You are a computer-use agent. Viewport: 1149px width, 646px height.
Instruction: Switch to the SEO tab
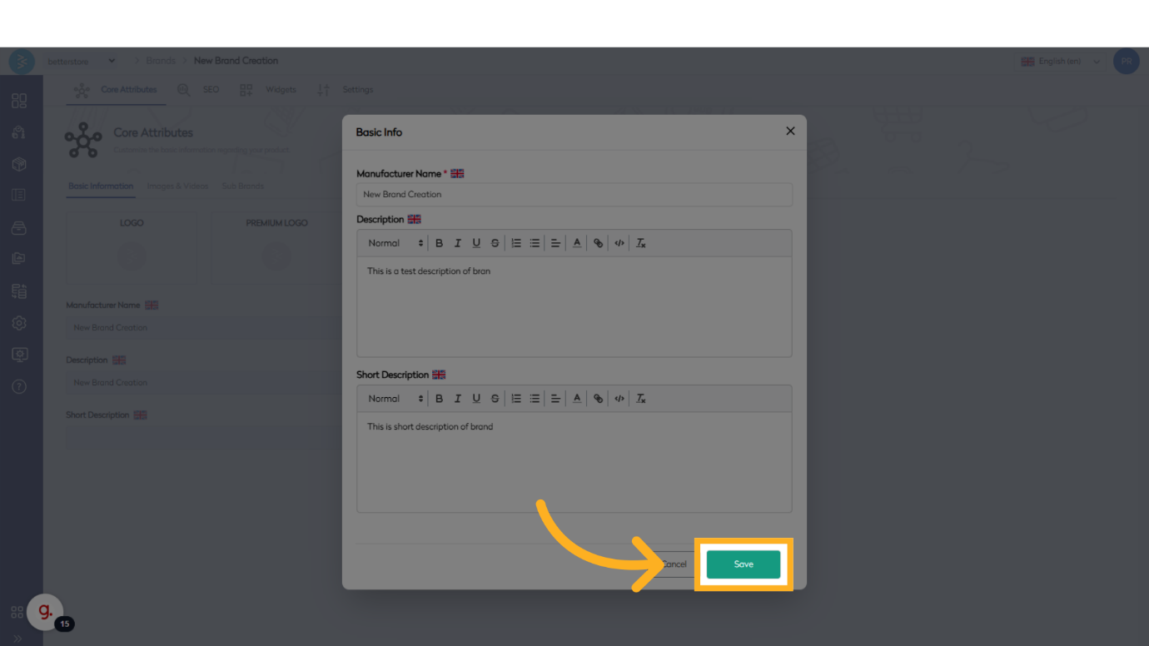[x=211, y=90]
